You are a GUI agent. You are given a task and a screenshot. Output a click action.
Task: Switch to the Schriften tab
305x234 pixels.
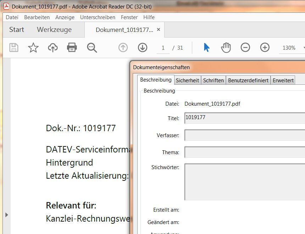click(x=213, y=80)
